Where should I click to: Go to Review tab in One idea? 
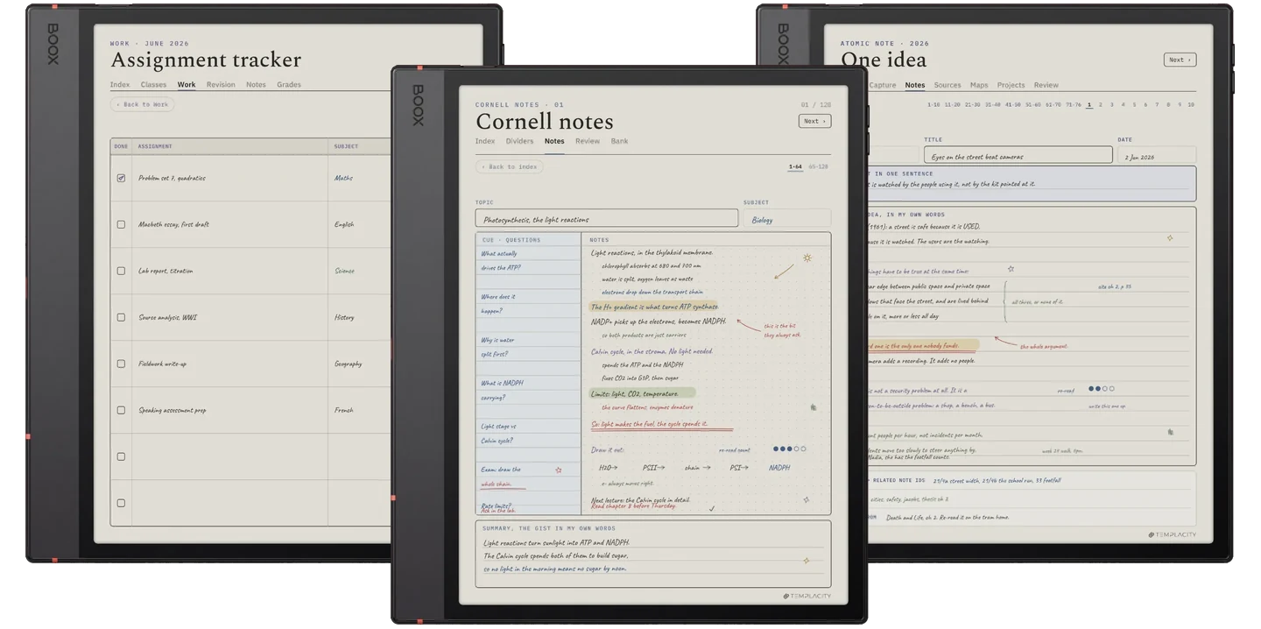click(1046, 85)
